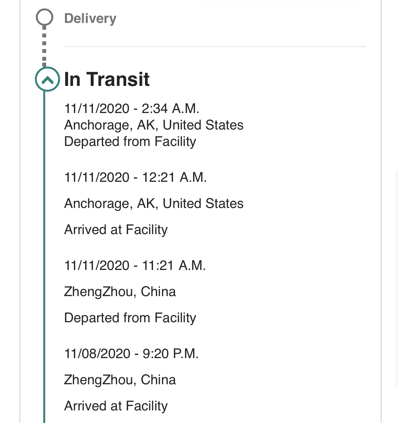Screen dimensions: 401x423
Task: Select ZhengZhou, China departed location text
Action: coord(120,292)
